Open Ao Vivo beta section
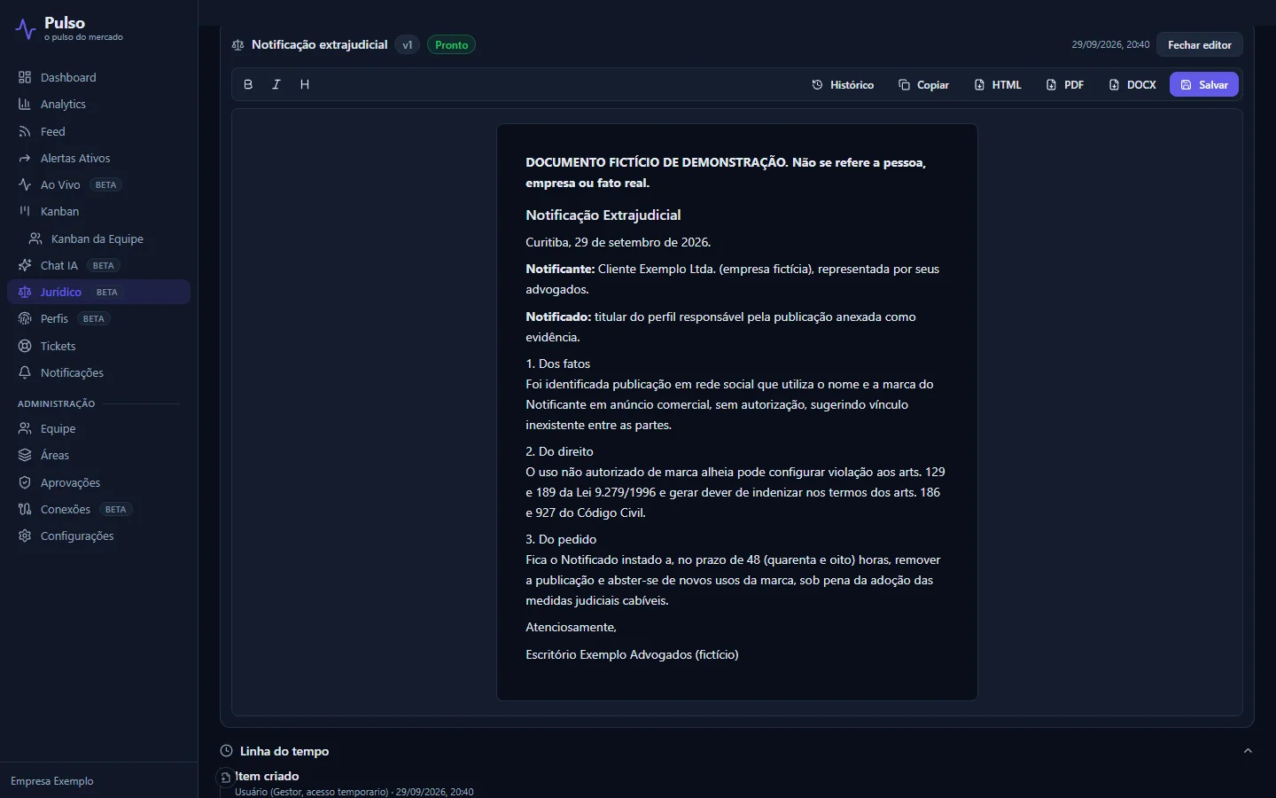Viewport: 1276px width, 798px height. [x=98, y=184]
